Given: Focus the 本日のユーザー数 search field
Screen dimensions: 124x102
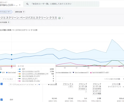Looking at the screenshot, I should [x=61, y=4].
